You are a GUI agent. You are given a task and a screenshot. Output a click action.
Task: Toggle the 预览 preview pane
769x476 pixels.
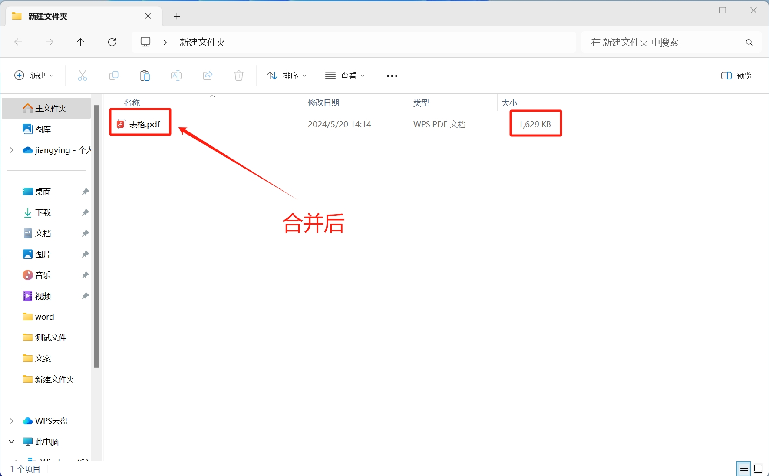(x=736, y=76)
